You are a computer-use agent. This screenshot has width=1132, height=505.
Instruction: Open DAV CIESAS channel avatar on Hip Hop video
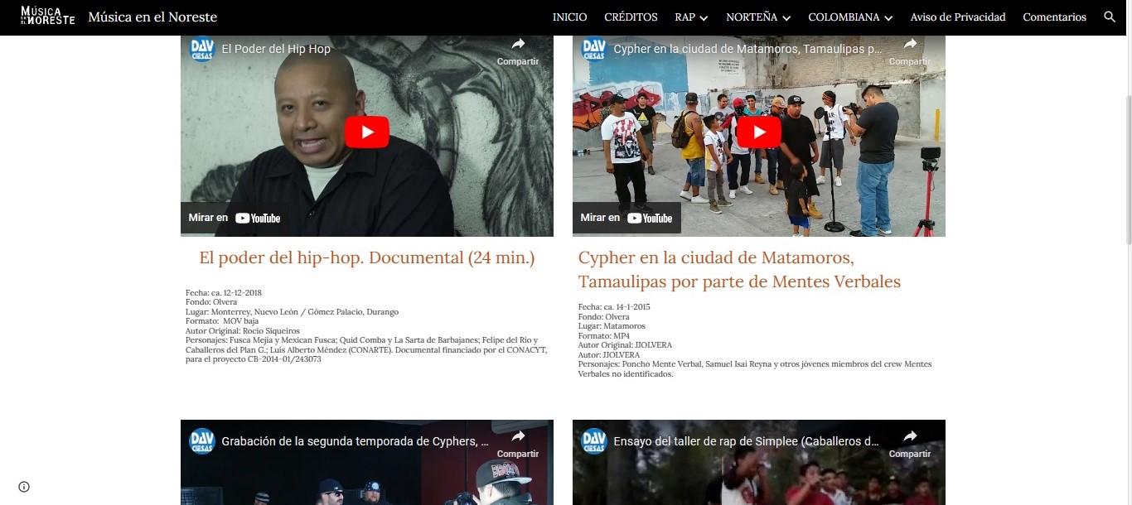pyautogui.click(x=202, y=49)
